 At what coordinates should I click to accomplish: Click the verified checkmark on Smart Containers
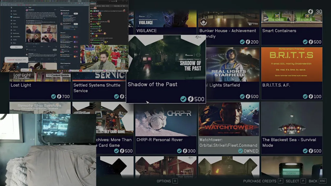tap(305, 42)
